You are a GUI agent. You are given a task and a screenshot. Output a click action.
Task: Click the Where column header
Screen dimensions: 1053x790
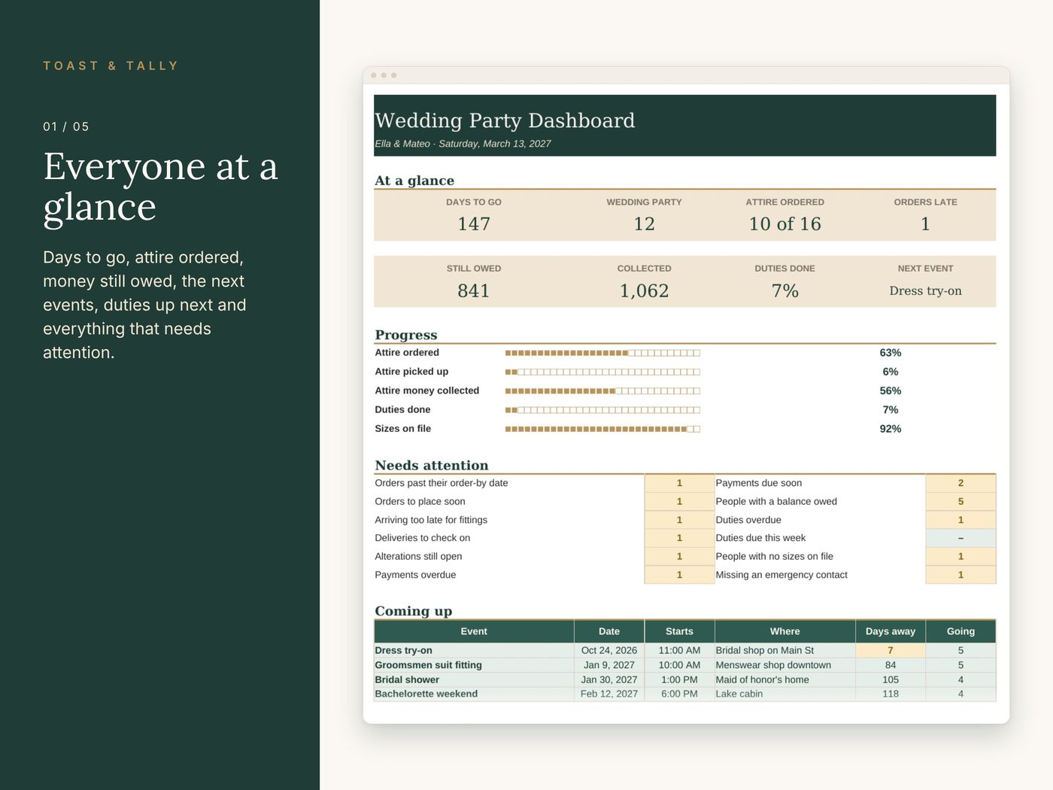tap(784, 631)
